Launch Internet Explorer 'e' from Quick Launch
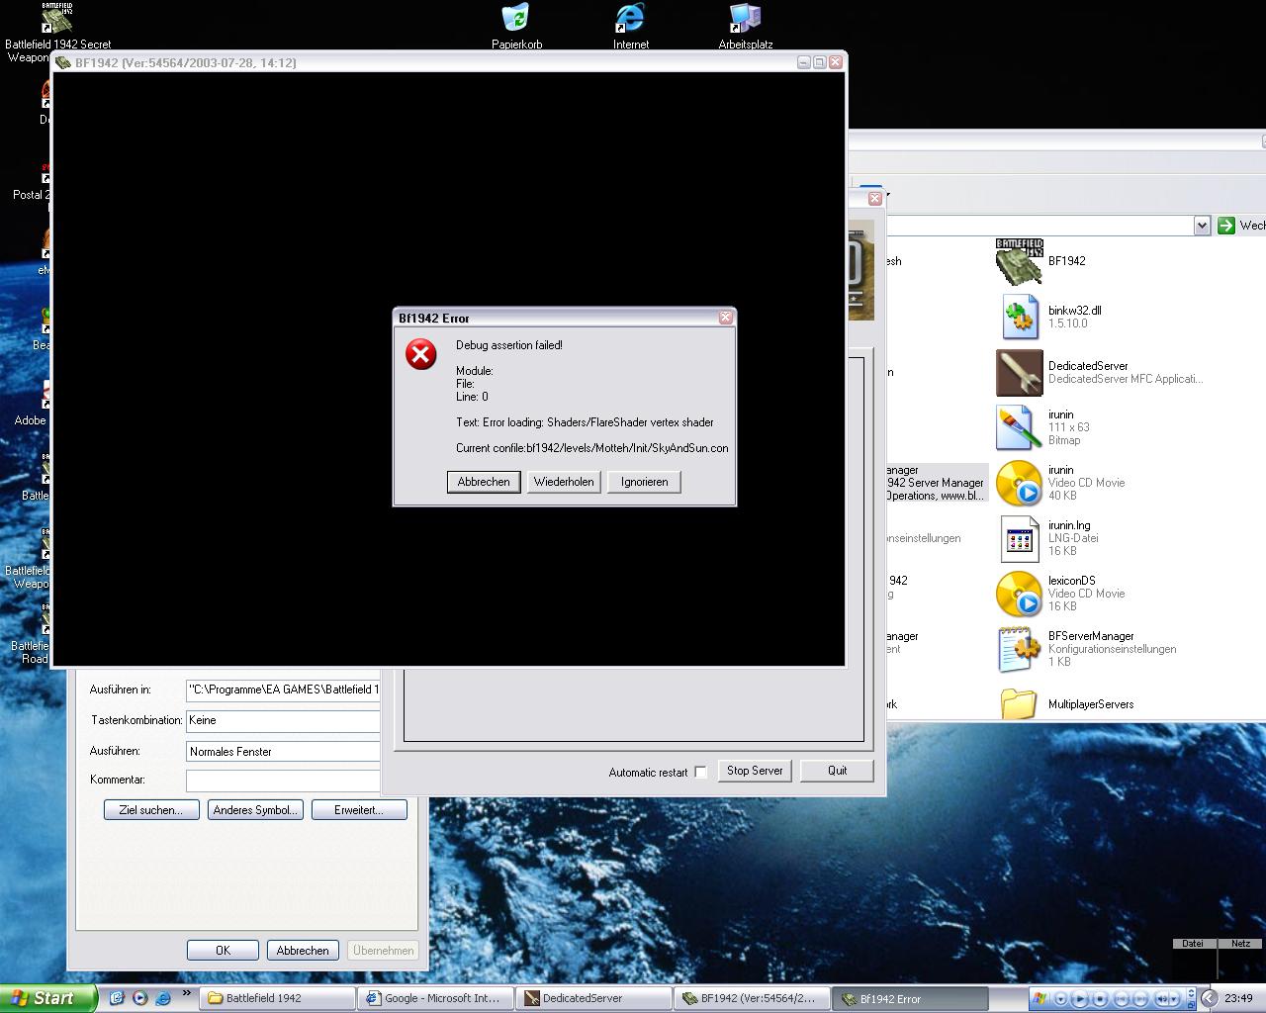Screen dimensions: 1266x1013 [x=163, y=998]
